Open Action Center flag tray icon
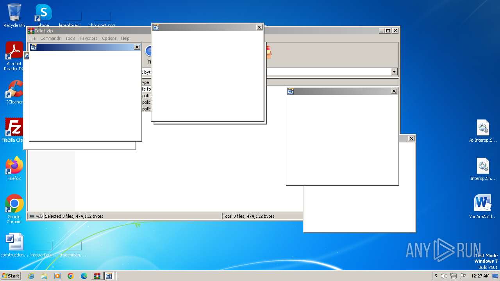The width and height of the screenshot is (500, 281). pyautogui.click(x=463, y=276)
